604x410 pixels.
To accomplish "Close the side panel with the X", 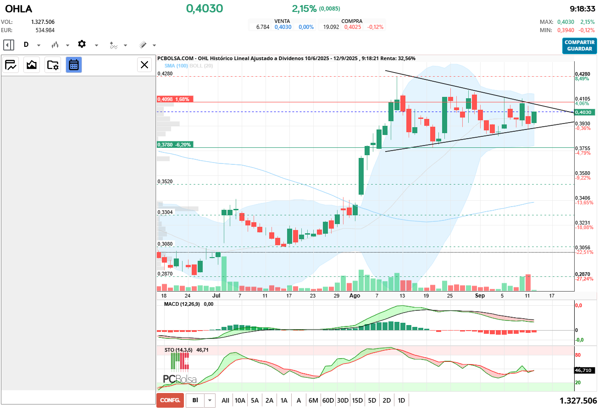I will pos(144,65).
